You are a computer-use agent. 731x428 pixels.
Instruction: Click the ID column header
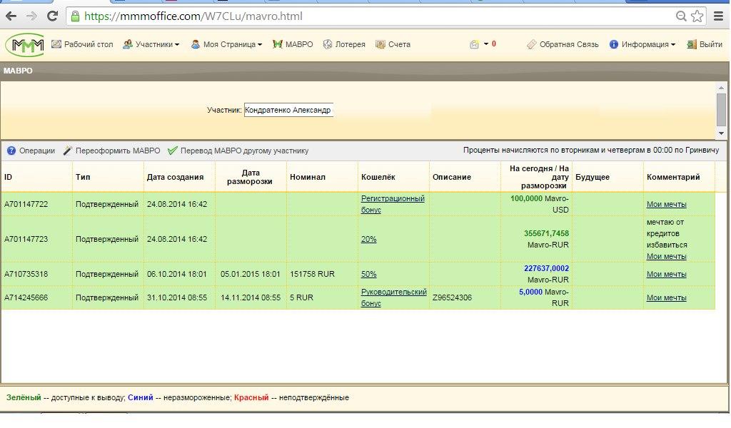(36, 177)
